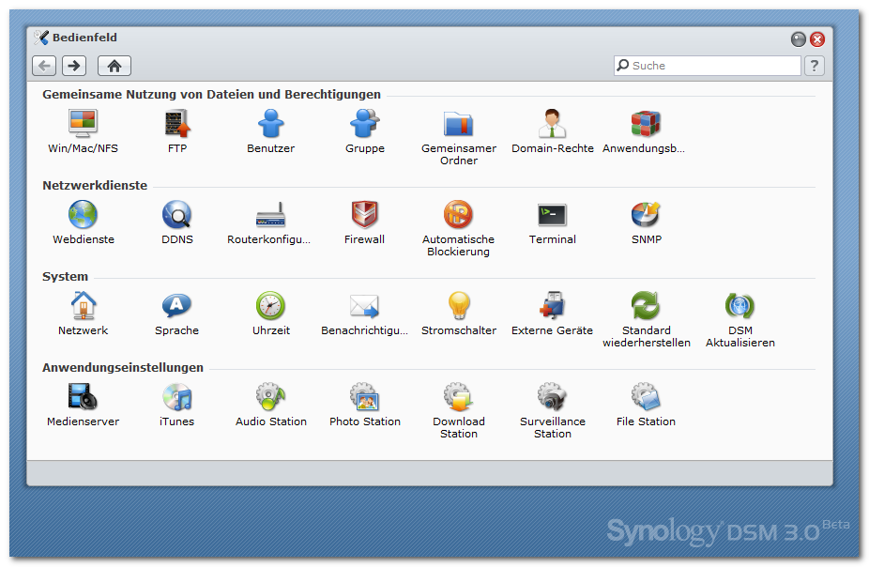This screenshot has height=567, width=869.
Task: Open the Stromschalter light bulb icon
Action: pos(458,305)
